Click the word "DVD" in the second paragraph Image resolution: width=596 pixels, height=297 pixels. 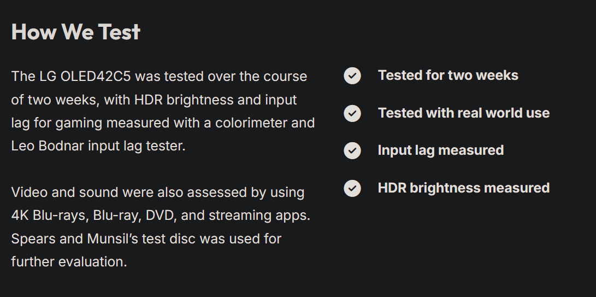[159, 216]
